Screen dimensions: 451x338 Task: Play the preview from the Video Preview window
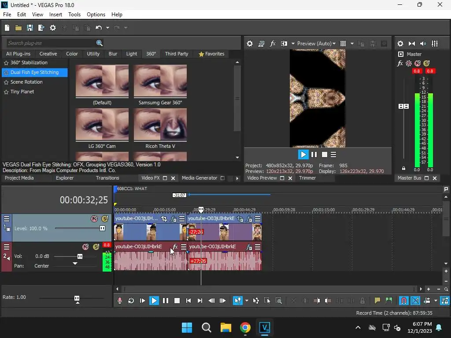tap(303, 154)
